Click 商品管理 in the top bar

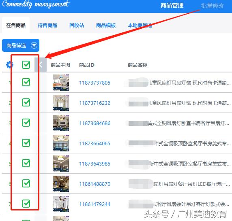172,6
